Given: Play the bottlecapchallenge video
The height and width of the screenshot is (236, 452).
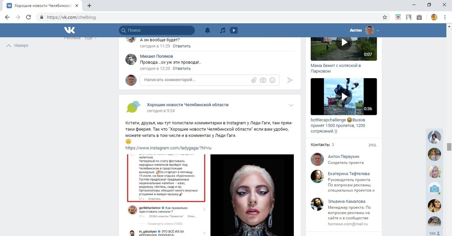Looking at the screenshot, I should pos(344,97).
